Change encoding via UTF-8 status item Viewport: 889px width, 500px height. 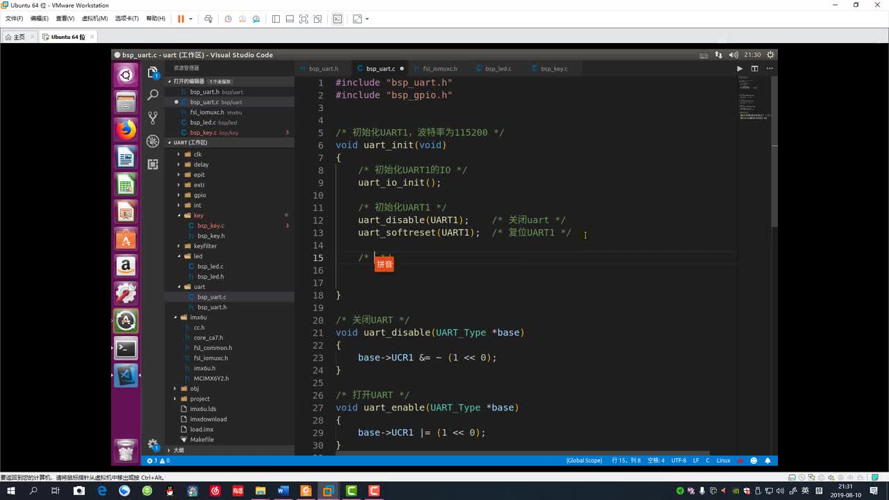pos(679,460)
